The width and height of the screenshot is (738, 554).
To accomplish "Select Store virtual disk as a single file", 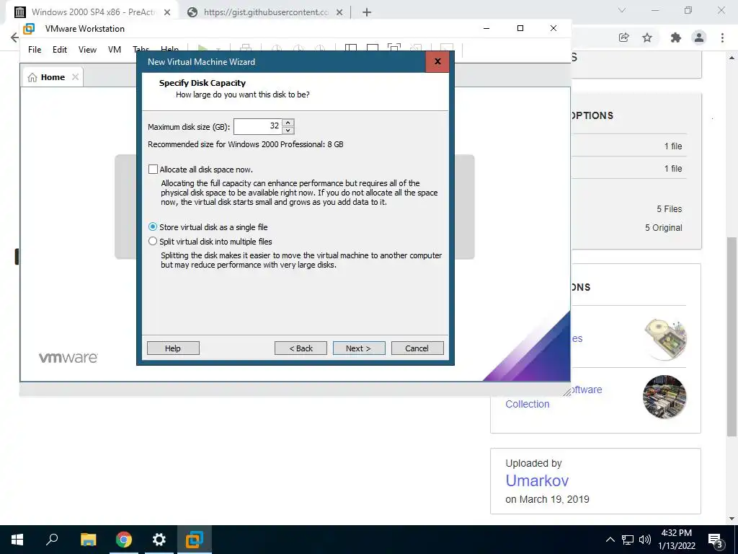I will click(153, 227).
